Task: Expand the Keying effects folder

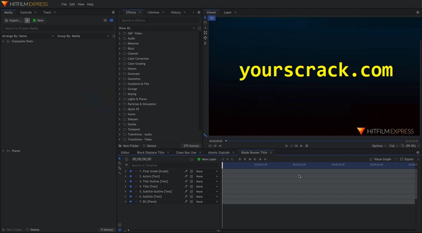Action: (120, 94)
